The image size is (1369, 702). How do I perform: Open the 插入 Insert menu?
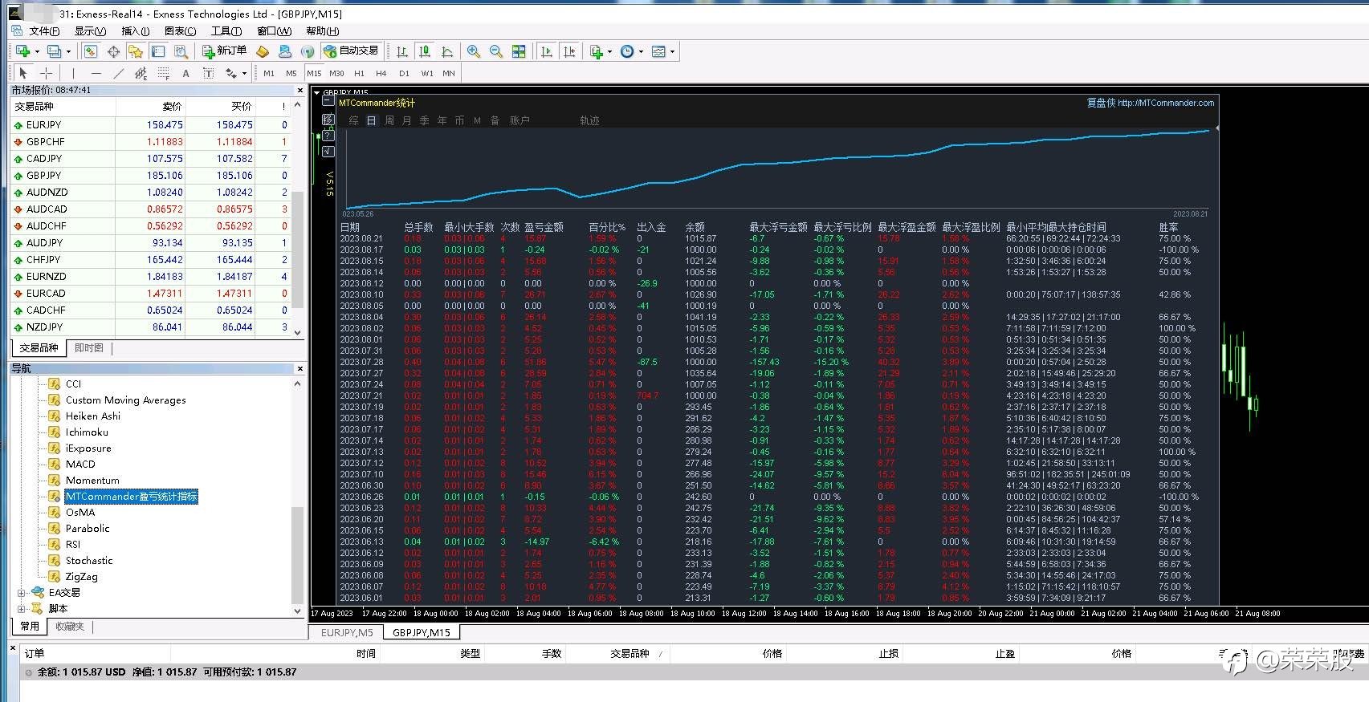(x=135, y=31)
